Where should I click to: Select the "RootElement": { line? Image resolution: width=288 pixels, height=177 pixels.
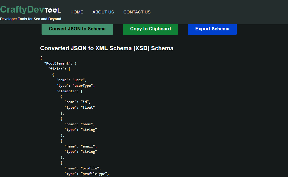[60, 63]
